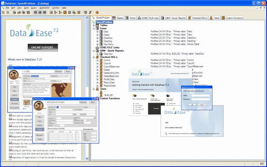The width and height of the screenshot is (267, 167).
Task: Click the ODBC/OLE Links tree icon
Action: tap(97, 47)
